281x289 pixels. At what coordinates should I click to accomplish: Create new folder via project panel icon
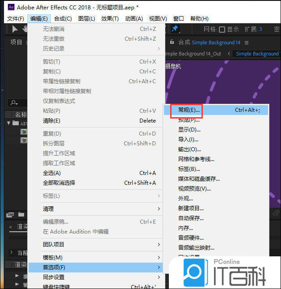21,214
